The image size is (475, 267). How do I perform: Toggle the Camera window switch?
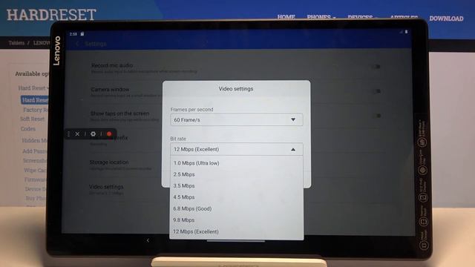376,91
